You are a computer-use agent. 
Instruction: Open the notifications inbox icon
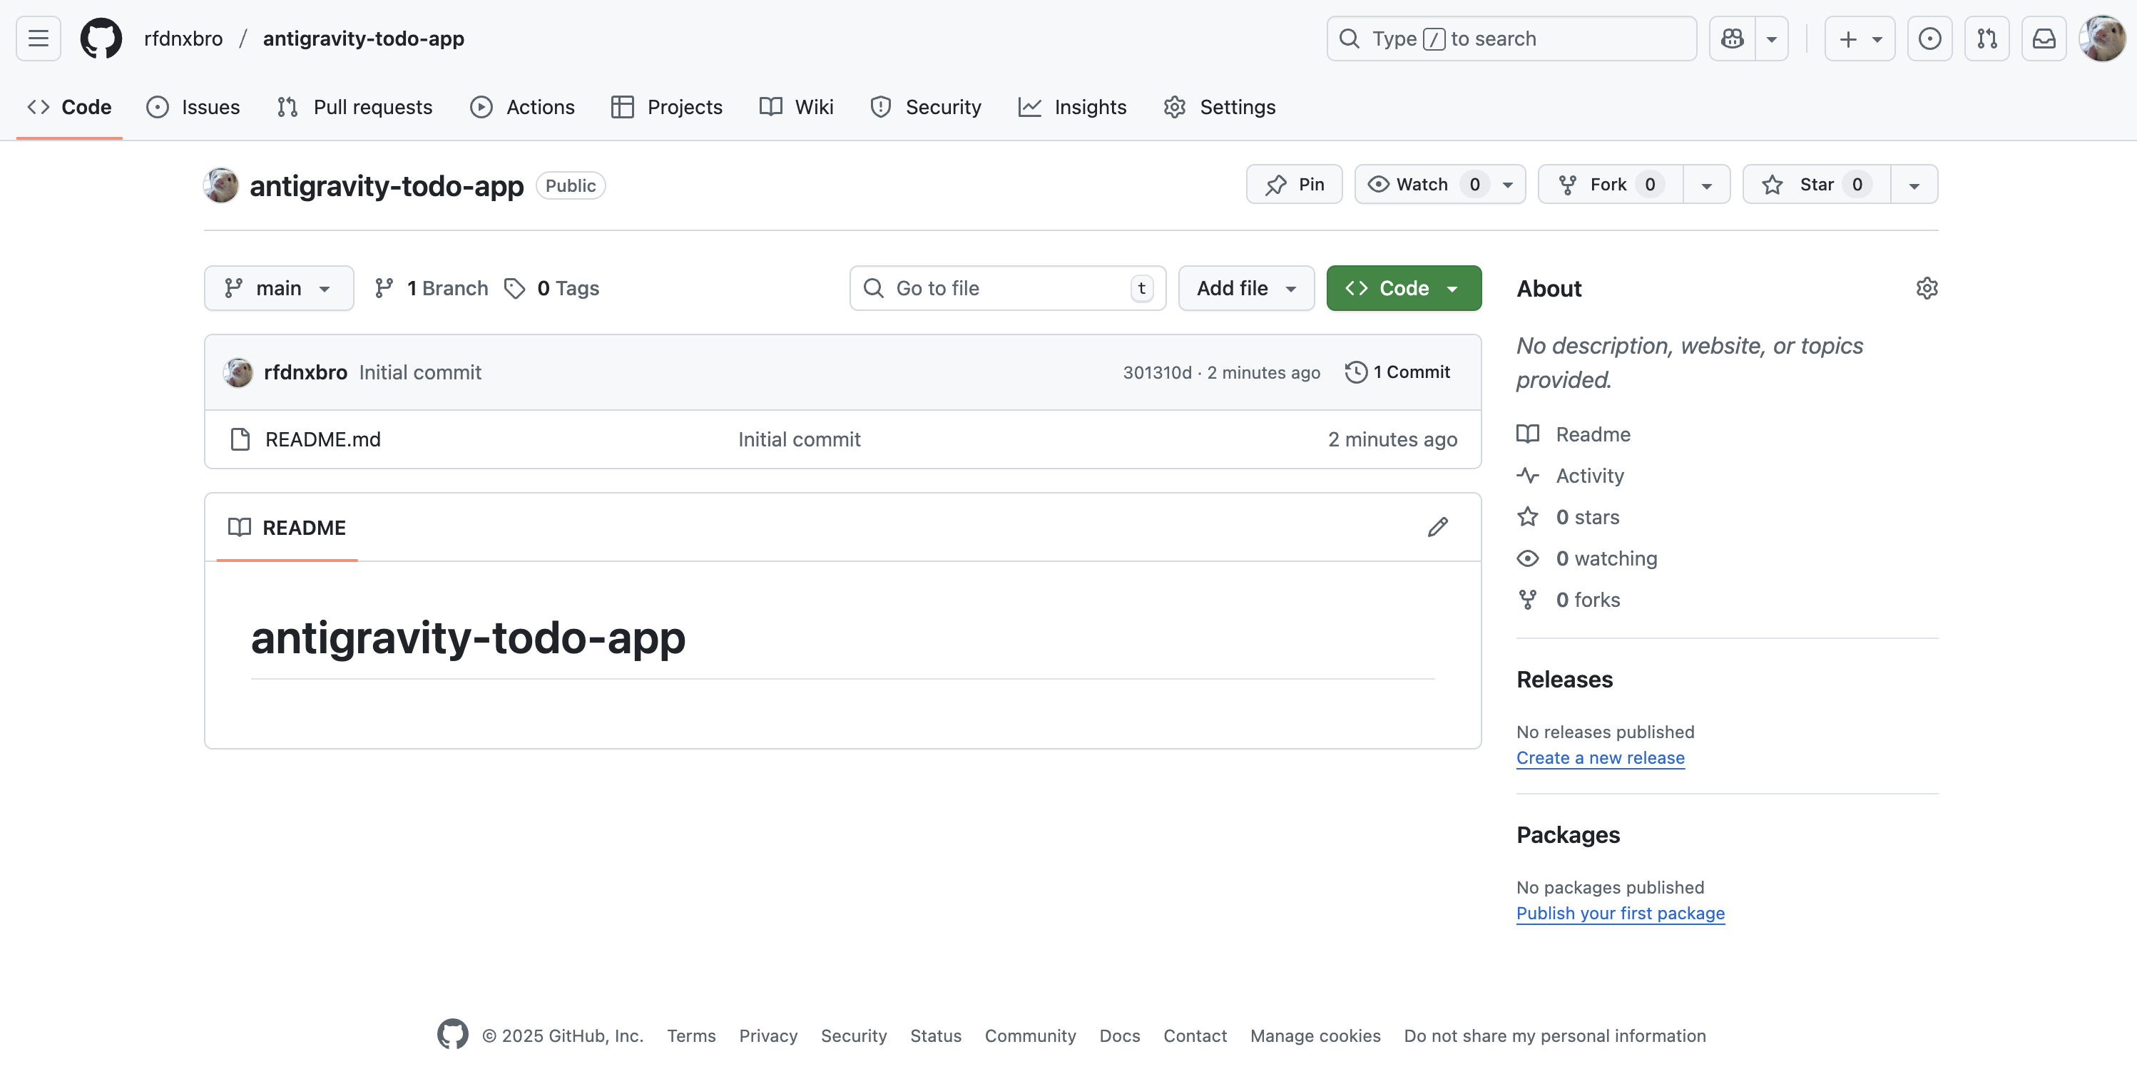point(2044,38)
